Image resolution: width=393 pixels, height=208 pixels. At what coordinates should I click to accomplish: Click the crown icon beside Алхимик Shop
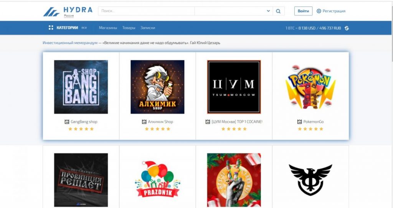pyautogui.click(x=144, y=122)
